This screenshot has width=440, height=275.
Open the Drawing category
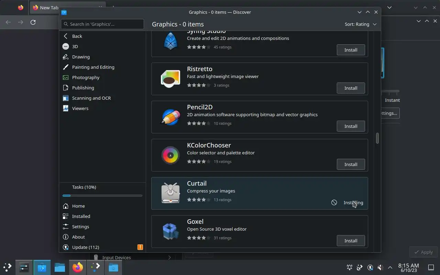tap(102, 57)
